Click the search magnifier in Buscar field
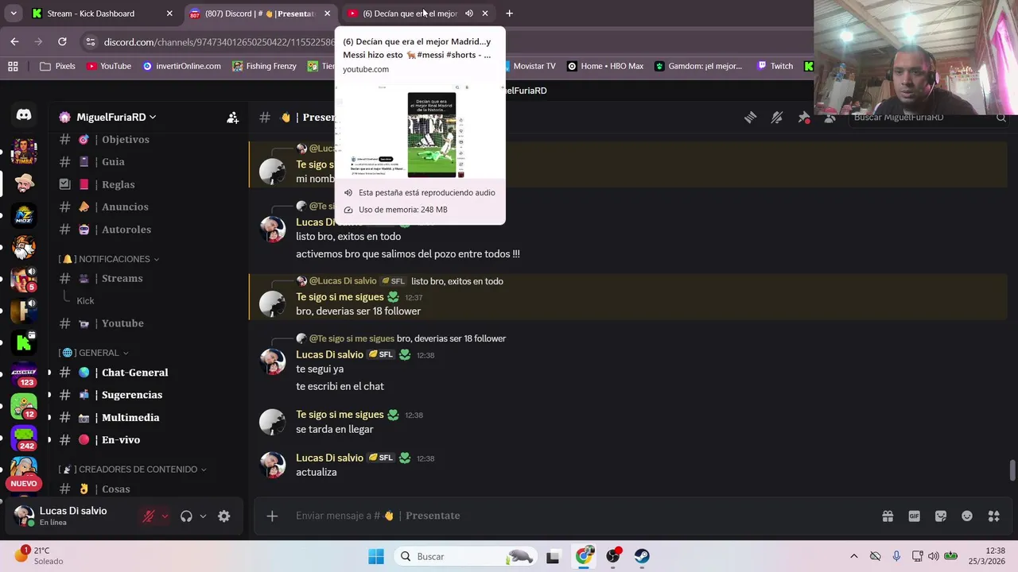This screenshot has width=1018, height=572. [1001, 118]
